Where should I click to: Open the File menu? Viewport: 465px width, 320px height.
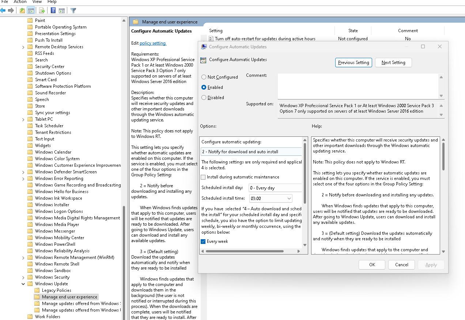point(4,2)
